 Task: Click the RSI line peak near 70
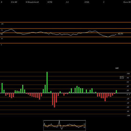[11, 29]
